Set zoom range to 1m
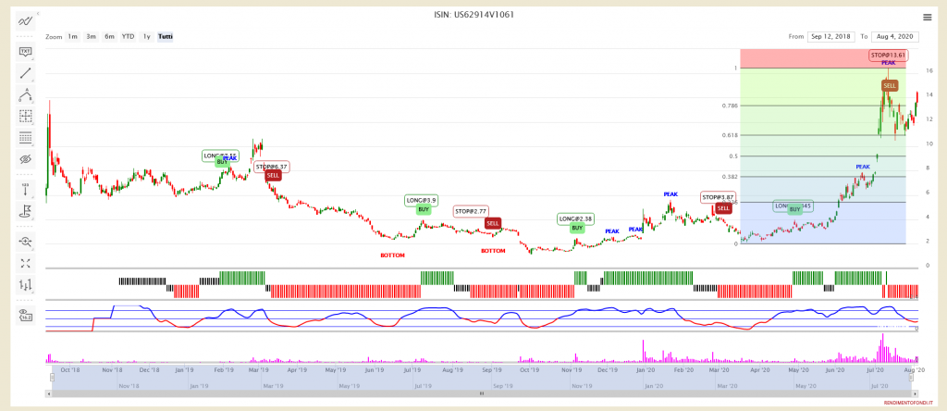Viewport: 947px width, 411px height. click(72, 36)
